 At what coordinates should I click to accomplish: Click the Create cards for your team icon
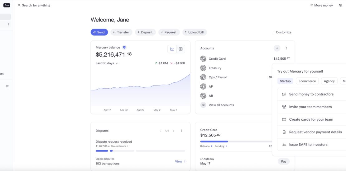284,119
